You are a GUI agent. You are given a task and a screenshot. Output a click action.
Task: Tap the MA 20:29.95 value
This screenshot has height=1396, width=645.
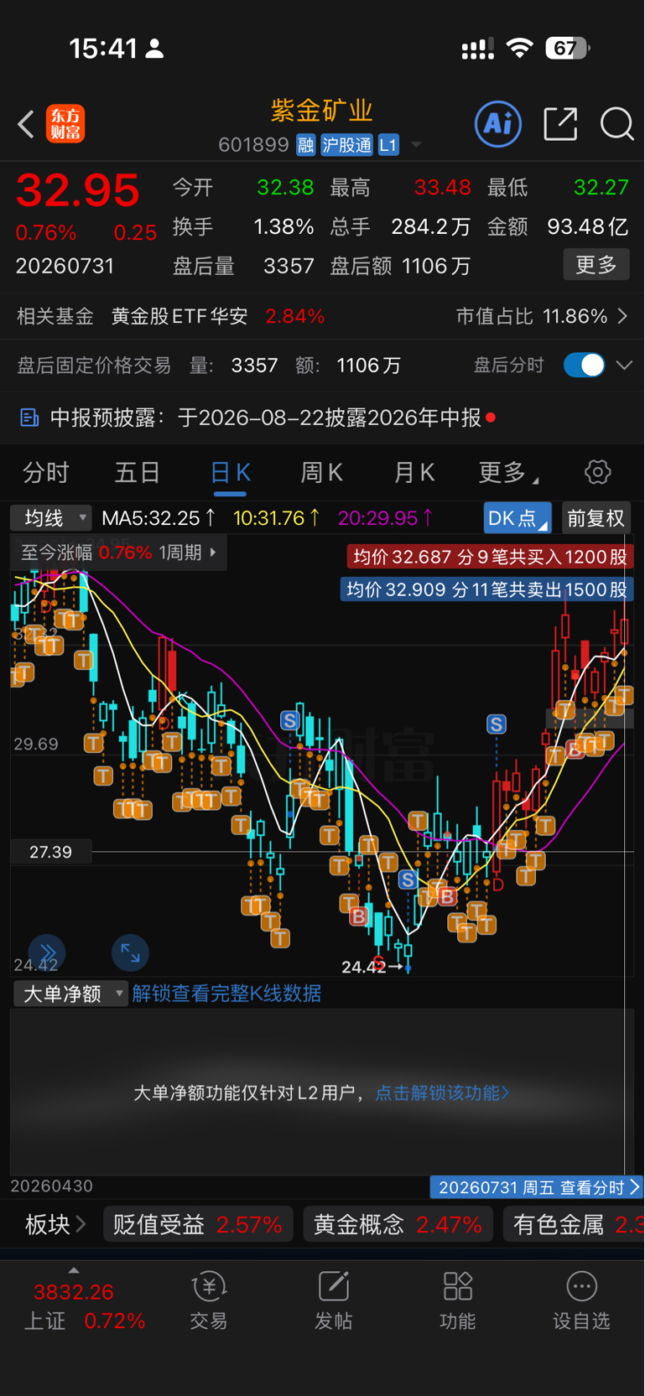click(386, 518)
